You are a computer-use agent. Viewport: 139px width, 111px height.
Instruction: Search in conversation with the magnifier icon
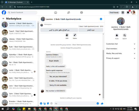(x=125, y=35)
